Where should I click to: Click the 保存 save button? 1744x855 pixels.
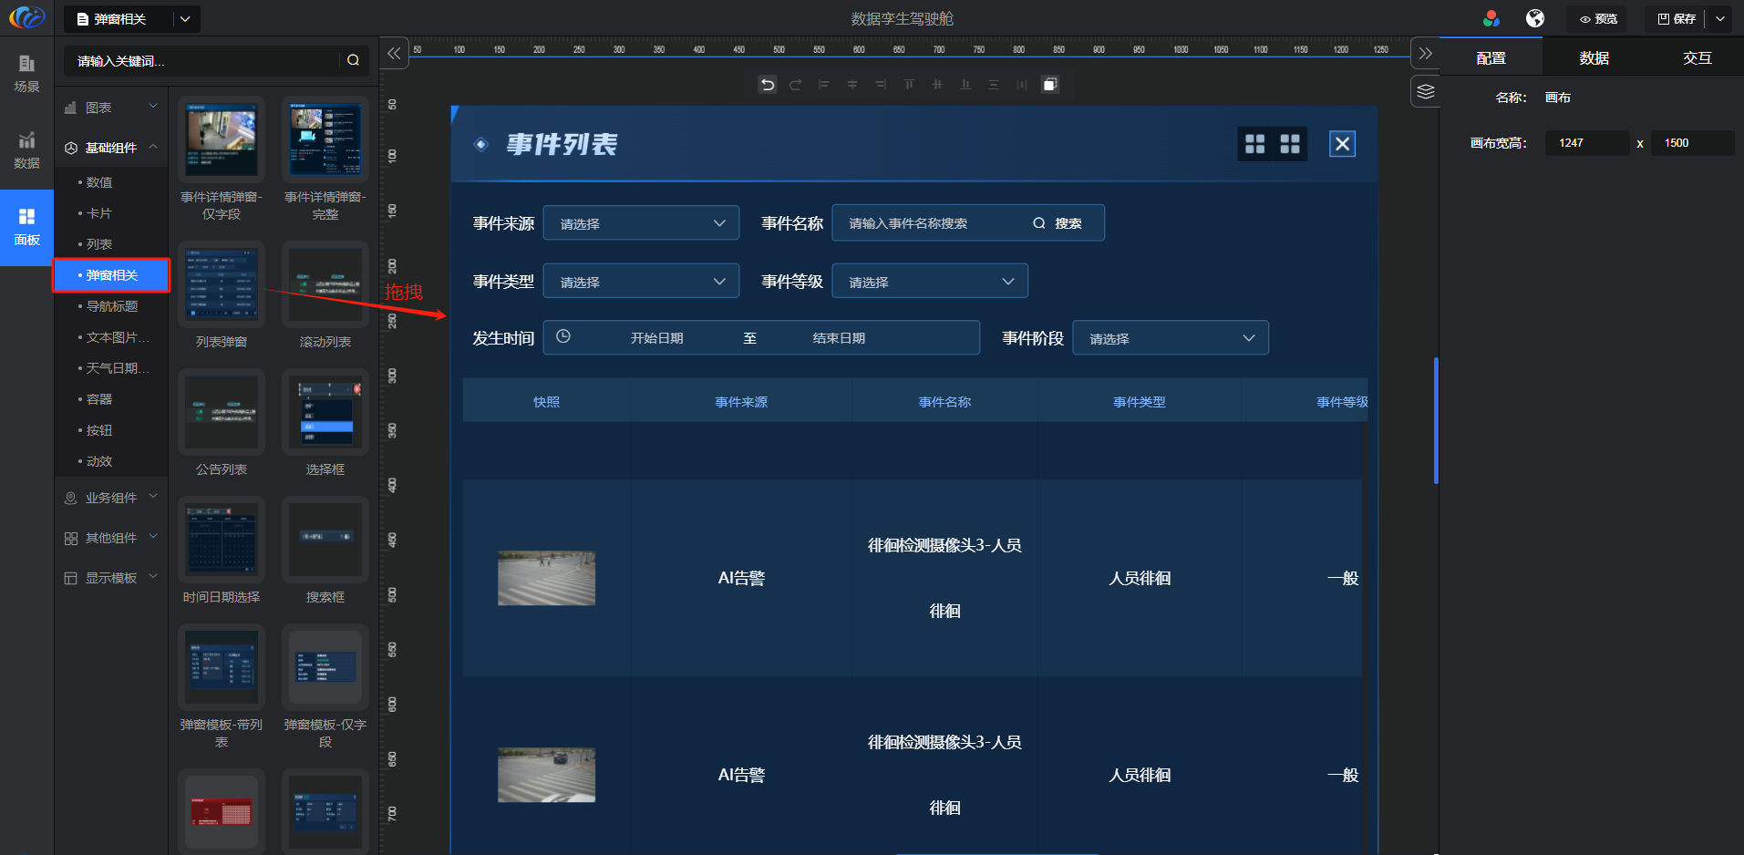click(1677, 18)
